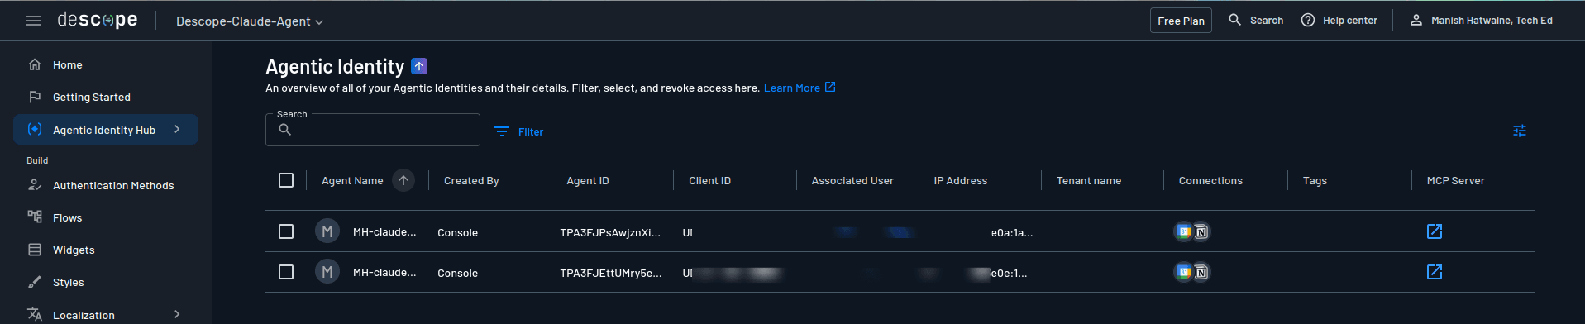Open the column settings icon
The height and width of the screenshot is (324, 1585).
(x=1520, y=131)
